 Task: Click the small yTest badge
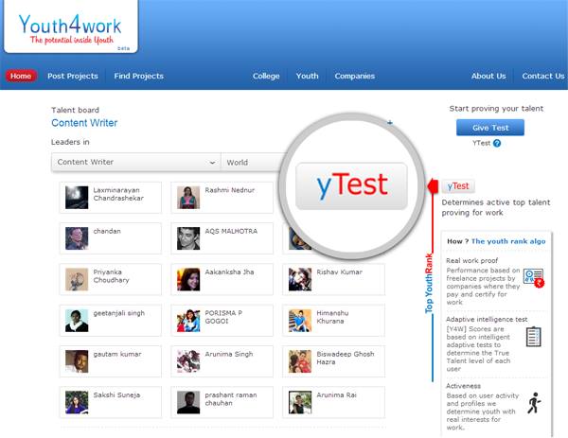coord(458,186)
